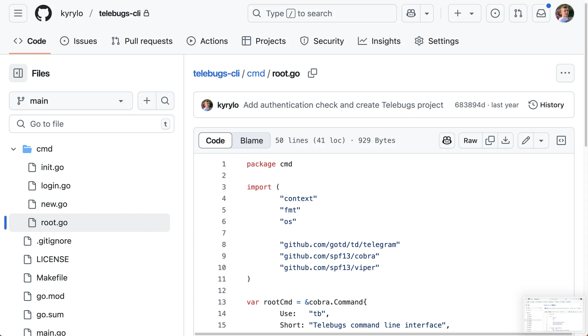Open symbols panel icon
The height and width of the screenshot is (336, 588).
tap(561, 140)
